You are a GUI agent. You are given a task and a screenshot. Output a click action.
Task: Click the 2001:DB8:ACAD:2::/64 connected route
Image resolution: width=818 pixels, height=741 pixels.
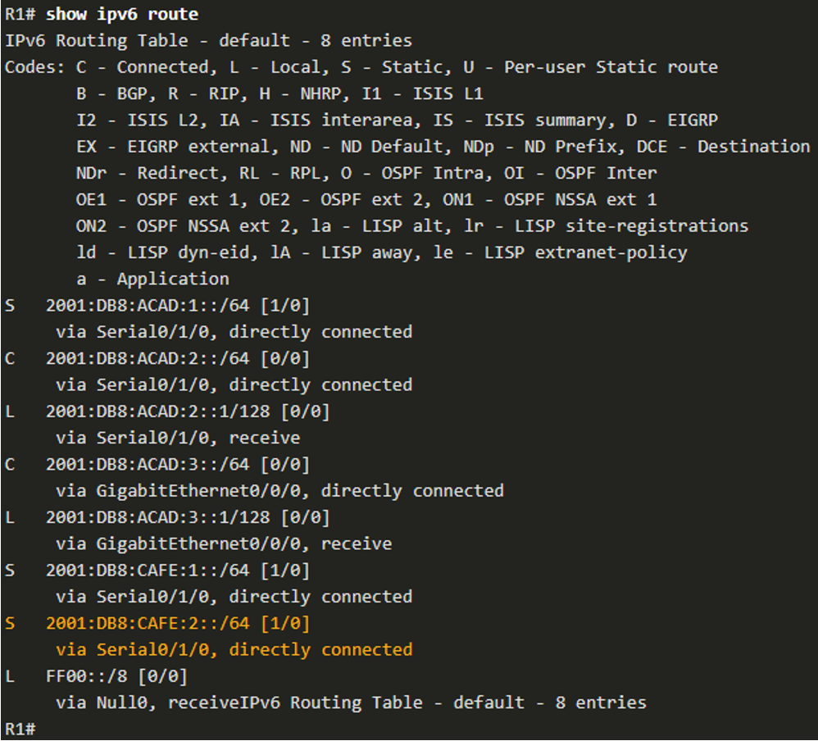[x=157, y=358]
